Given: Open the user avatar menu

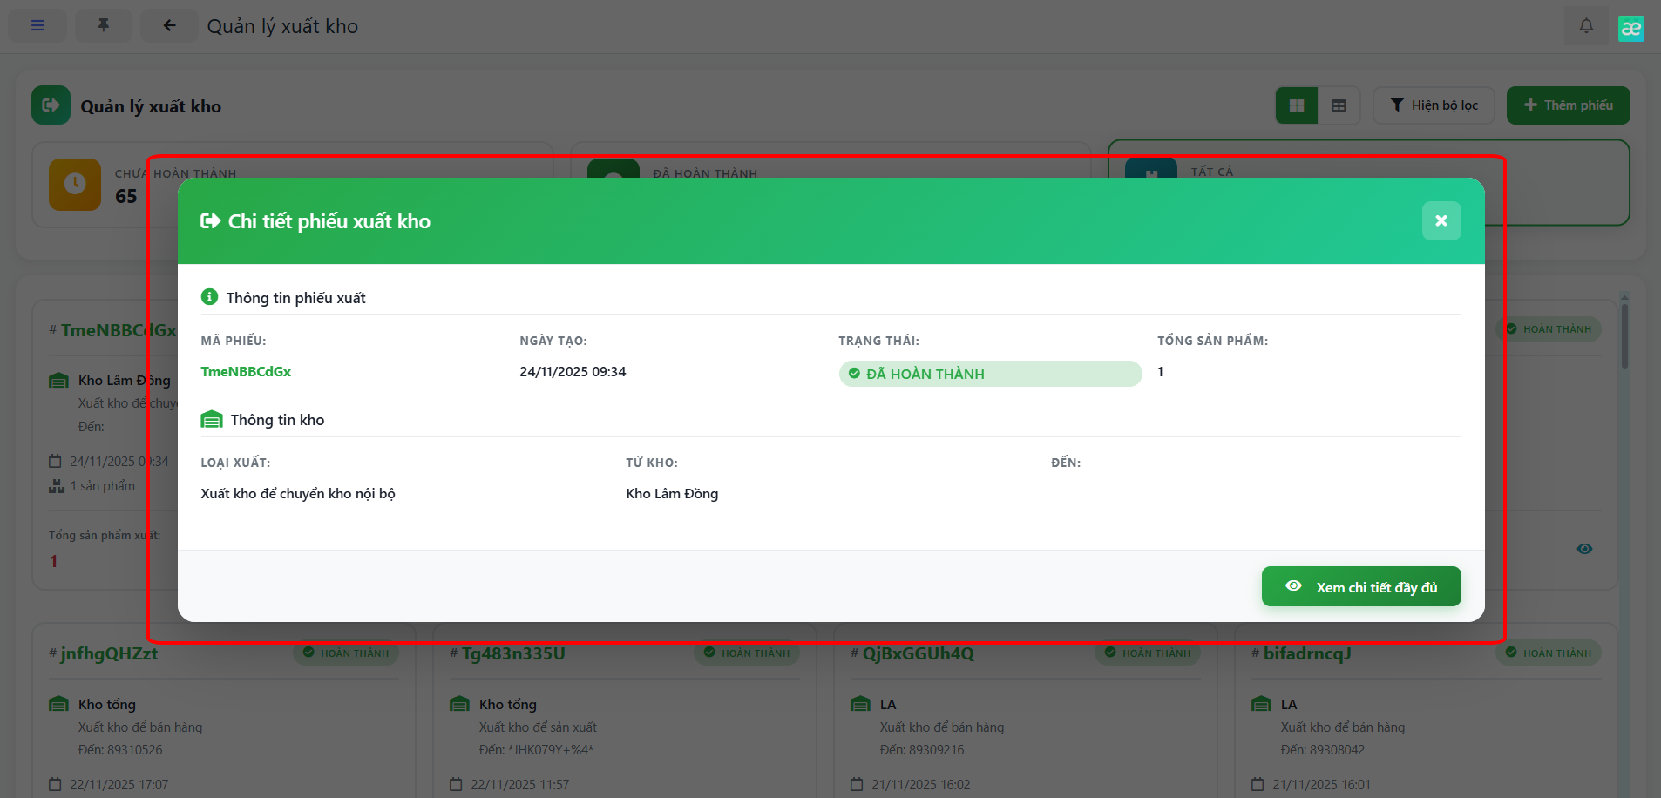Looking at the screenshot, I should tap(1630, 28).
